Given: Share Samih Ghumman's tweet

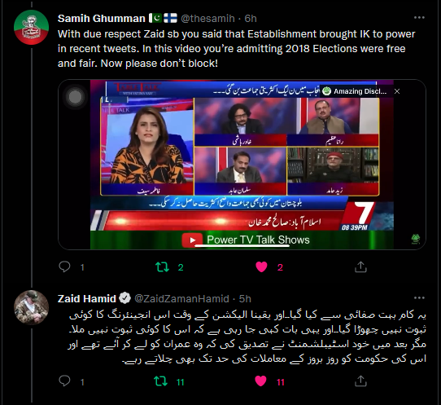Looking at the screenshot, I should click(360, 266).
